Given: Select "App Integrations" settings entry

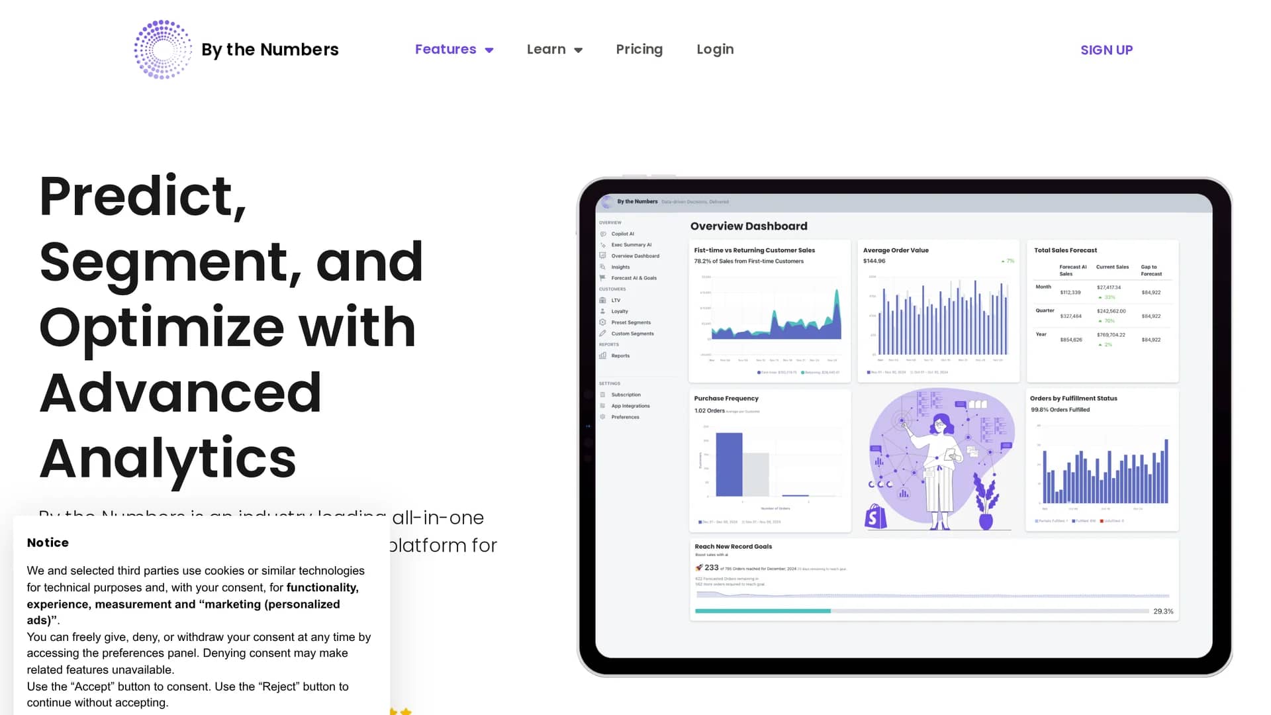Looking at the screenshot, I should click(630, 406).
